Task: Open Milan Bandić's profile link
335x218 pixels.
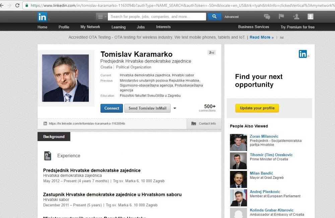Action: point(261,173)
